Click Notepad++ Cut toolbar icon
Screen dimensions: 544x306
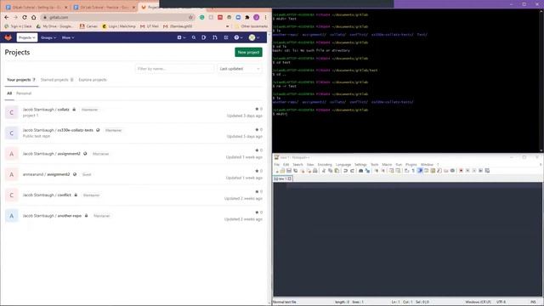click(324, 171)
